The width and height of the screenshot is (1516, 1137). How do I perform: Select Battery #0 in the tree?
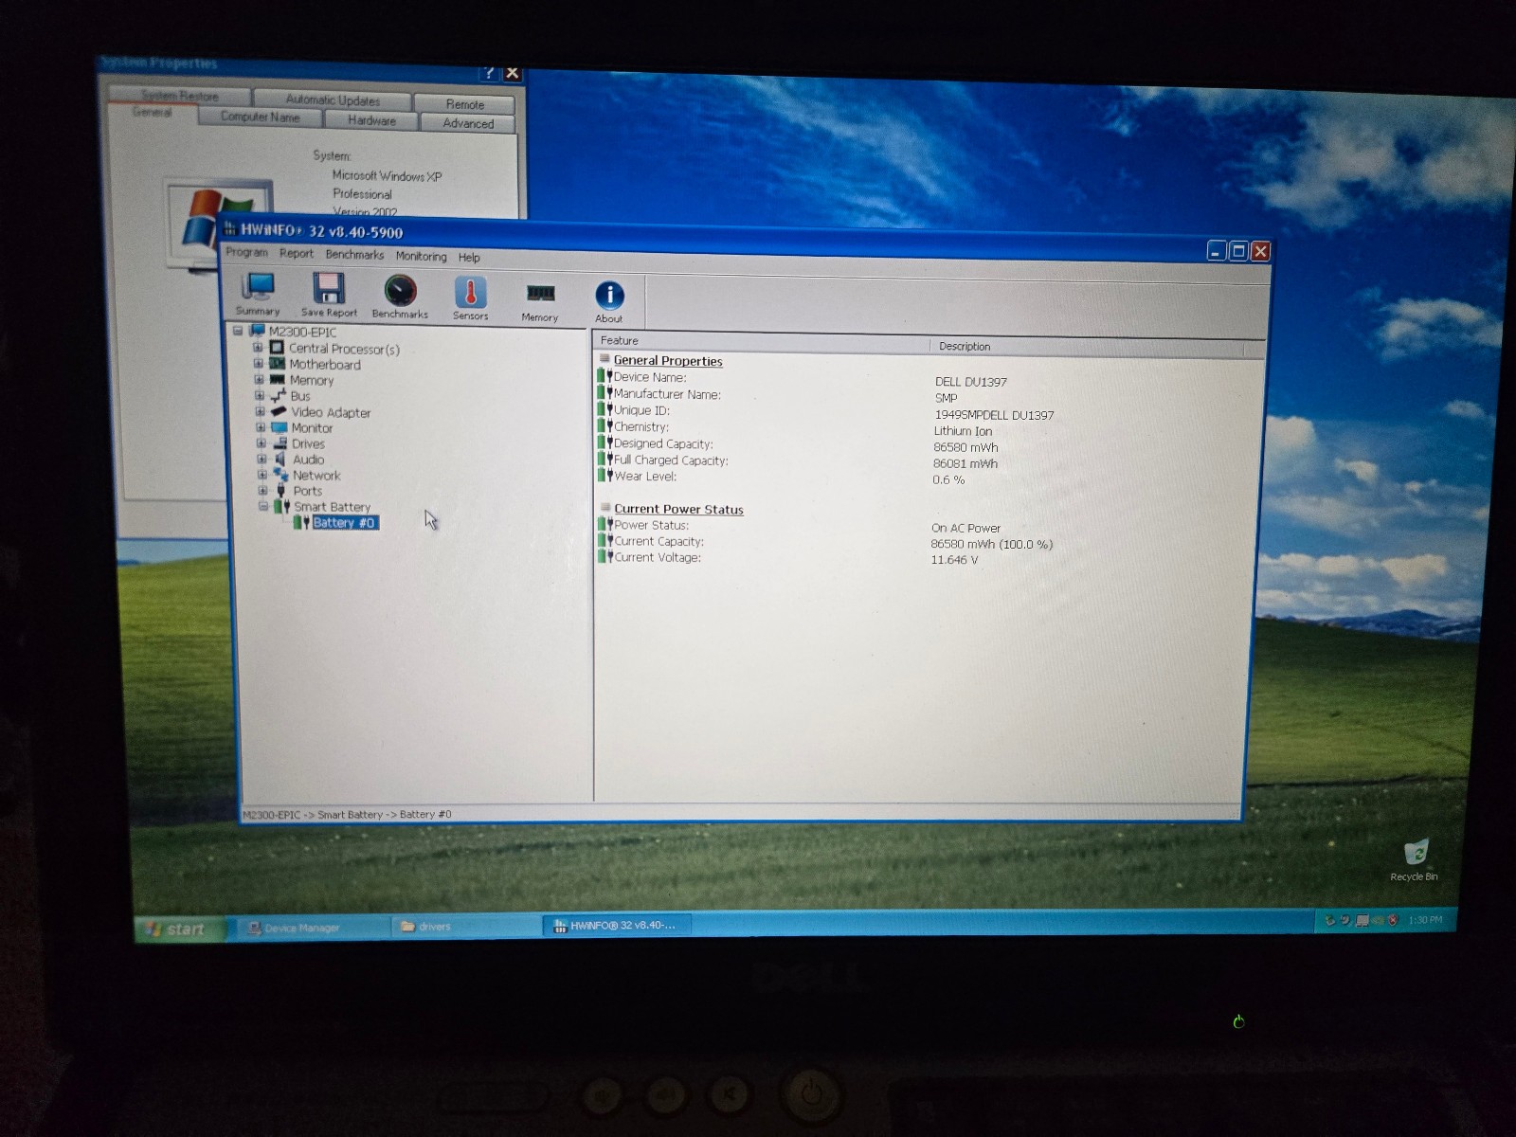click(344, 523)
